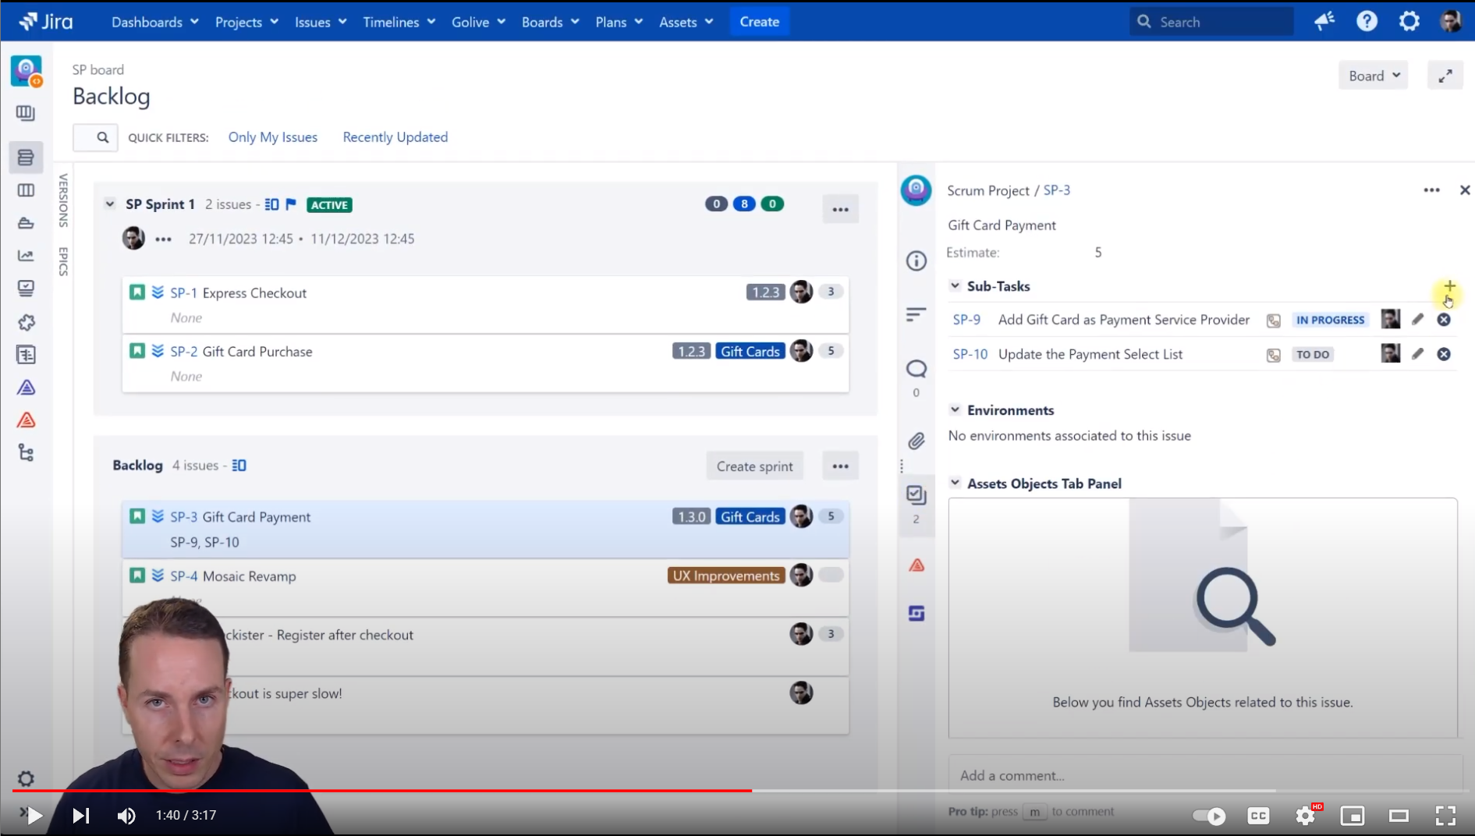Image resolution: width=1475 pixels, height=836 pixels.
Task: Open the VERSIONS side panel
Action: [63, 200]
